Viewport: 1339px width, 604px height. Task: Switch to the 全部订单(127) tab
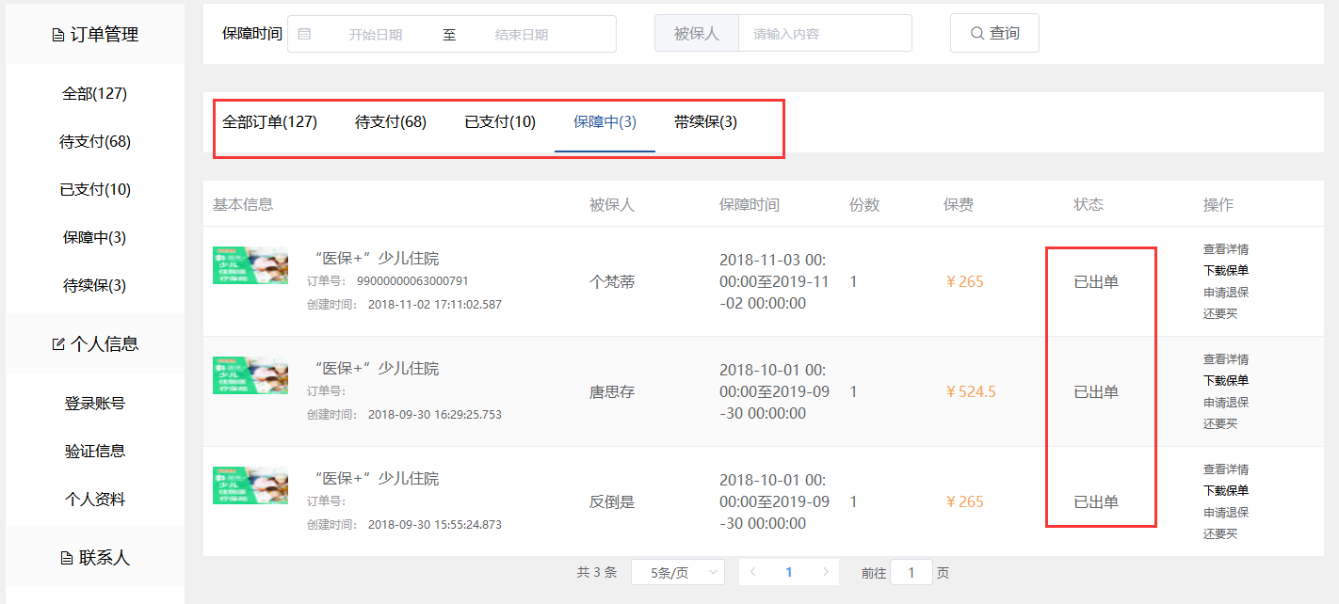tap(269, 122)
